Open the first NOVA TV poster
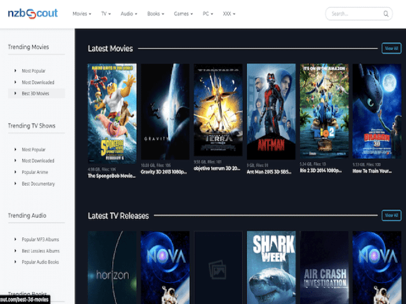This screenshot has height=304, width=406. click(165, 267)
